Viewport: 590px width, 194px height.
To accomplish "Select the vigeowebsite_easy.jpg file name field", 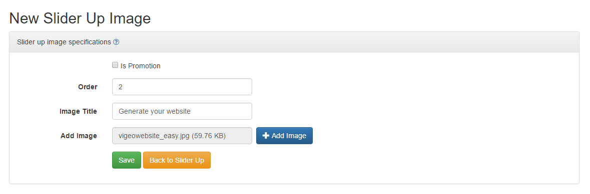I will [x=182, y=136].
